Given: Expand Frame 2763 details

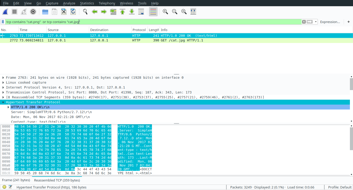Looking at the screenshot, I should [x=3, y=78].
